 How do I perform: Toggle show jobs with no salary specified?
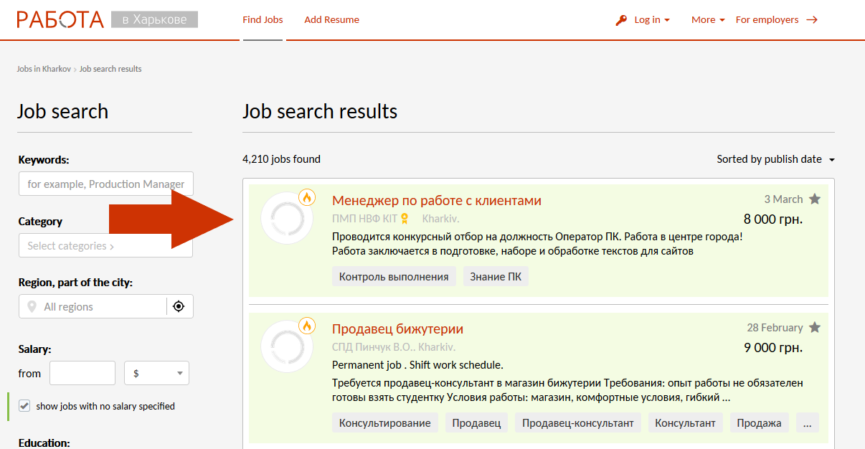[x=25, y=406]
